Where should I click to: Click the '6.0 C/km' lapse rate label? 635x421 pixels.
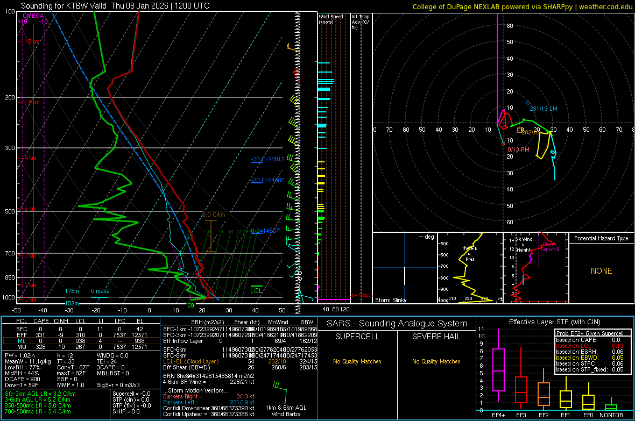click(214, 215)
